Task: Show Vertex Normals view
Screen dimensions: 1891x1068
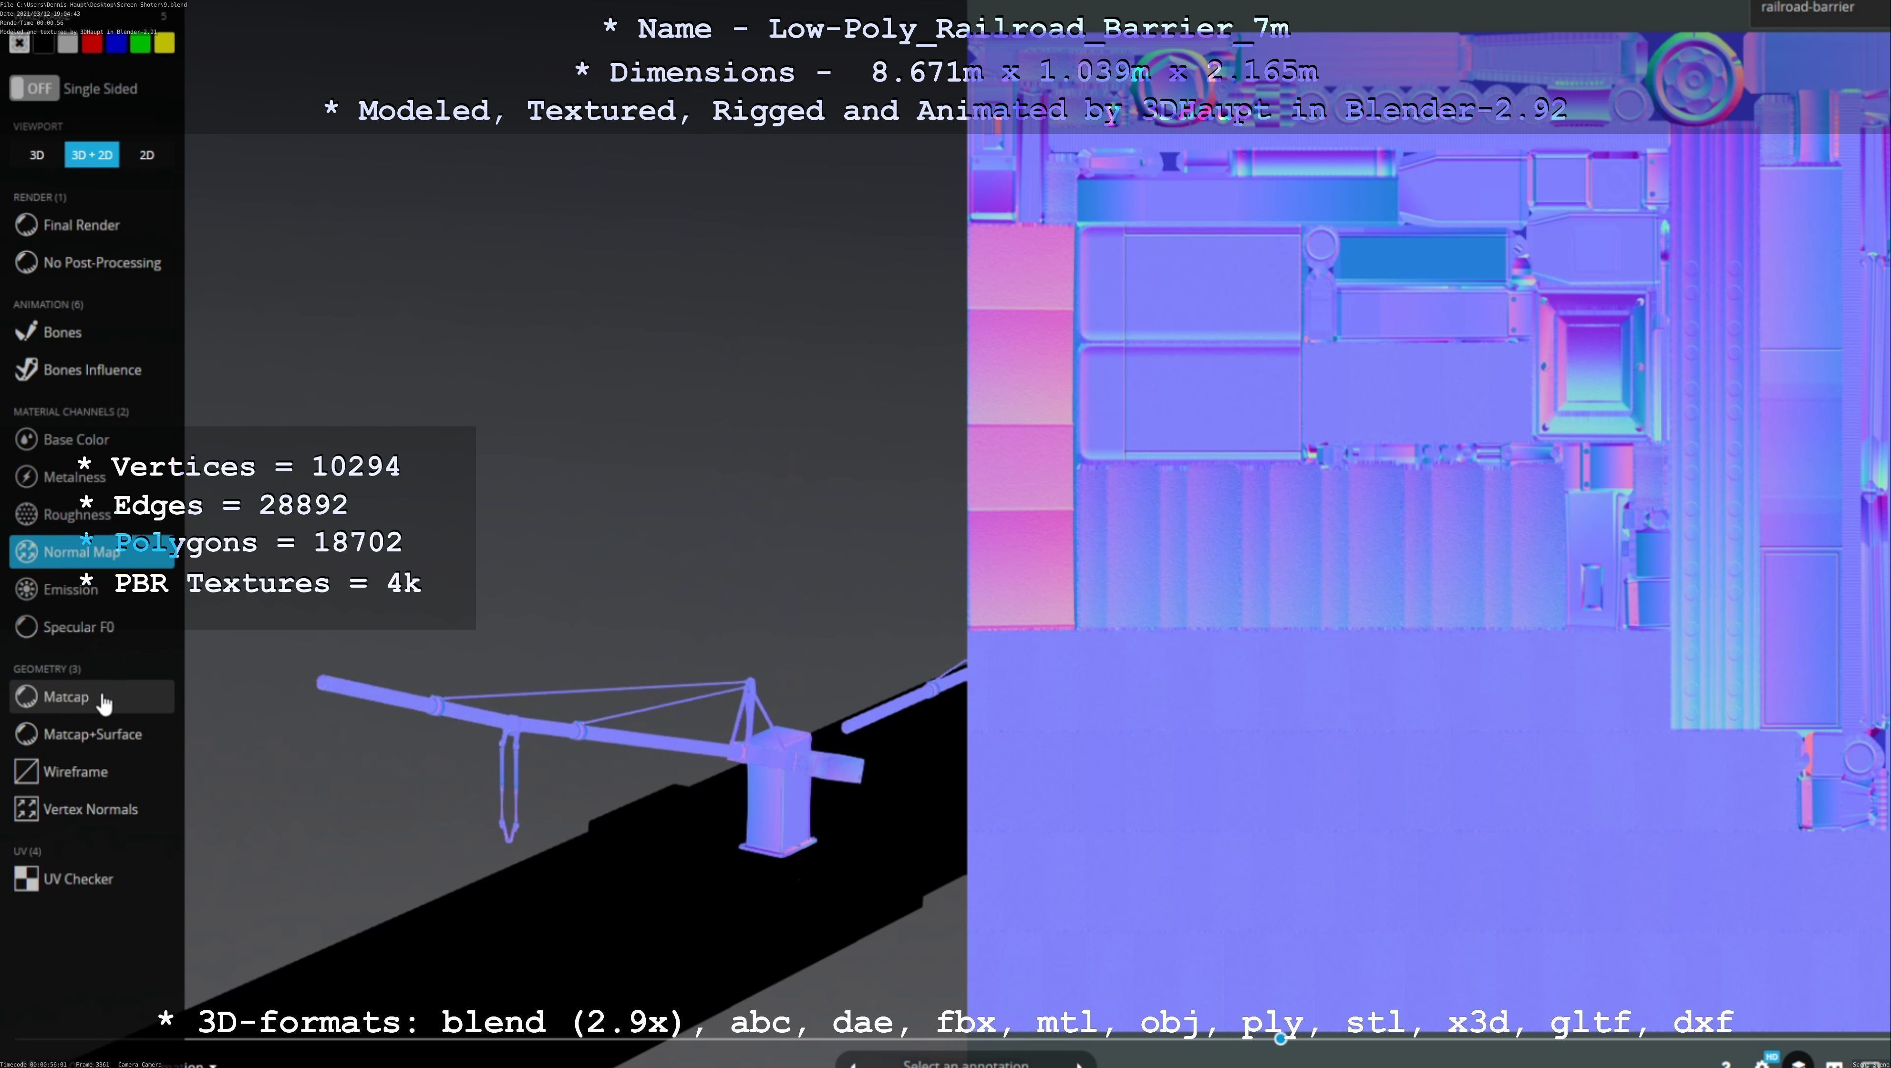Action: click(x=90, y=809)
